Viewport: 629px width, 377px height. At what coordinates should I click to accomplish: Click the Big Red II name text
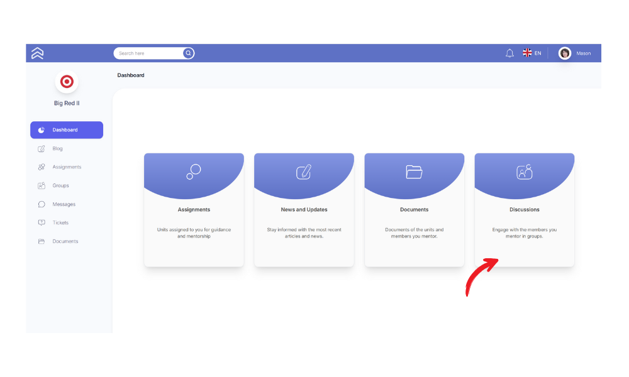pyautogui.click(x=67, y=104)
